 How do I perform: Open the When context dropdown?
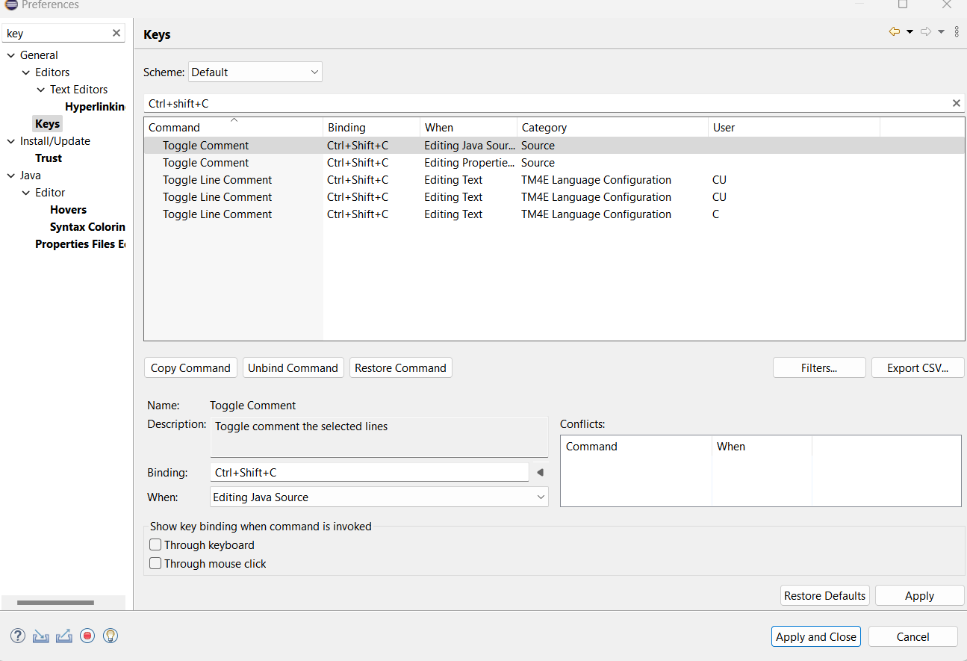click(379, 497)
